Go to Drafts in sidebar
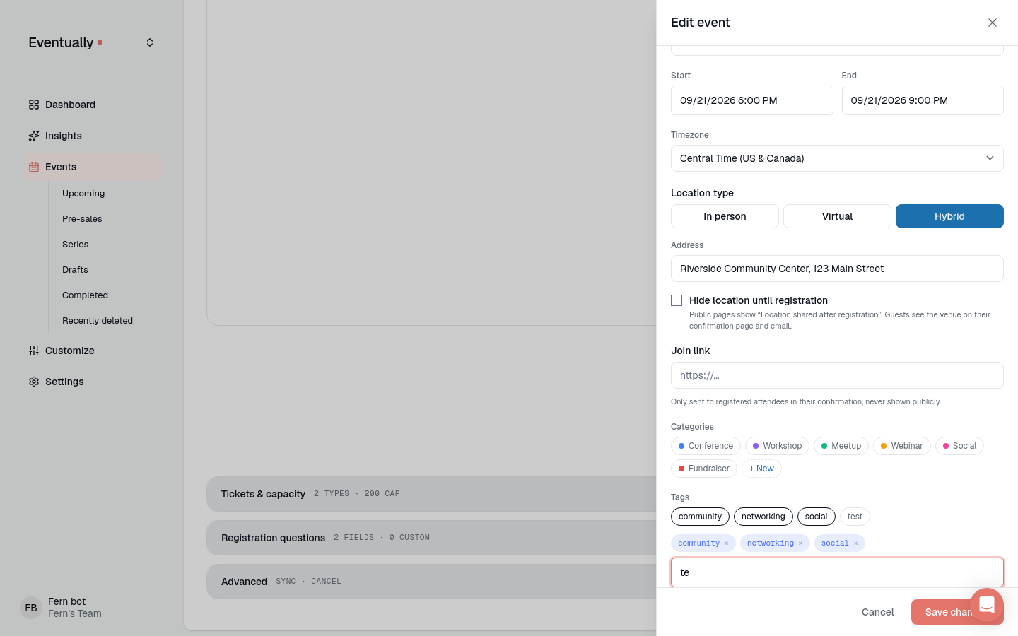Screen dimensions: 1018x636 (x=75, y=270)
